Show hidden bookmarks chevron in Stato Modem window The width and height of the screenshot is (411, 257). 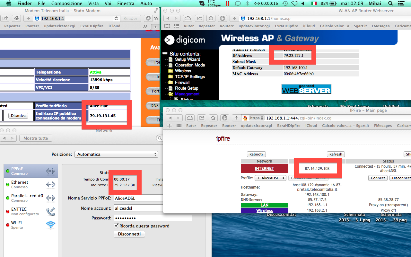(x=145, y=26)
